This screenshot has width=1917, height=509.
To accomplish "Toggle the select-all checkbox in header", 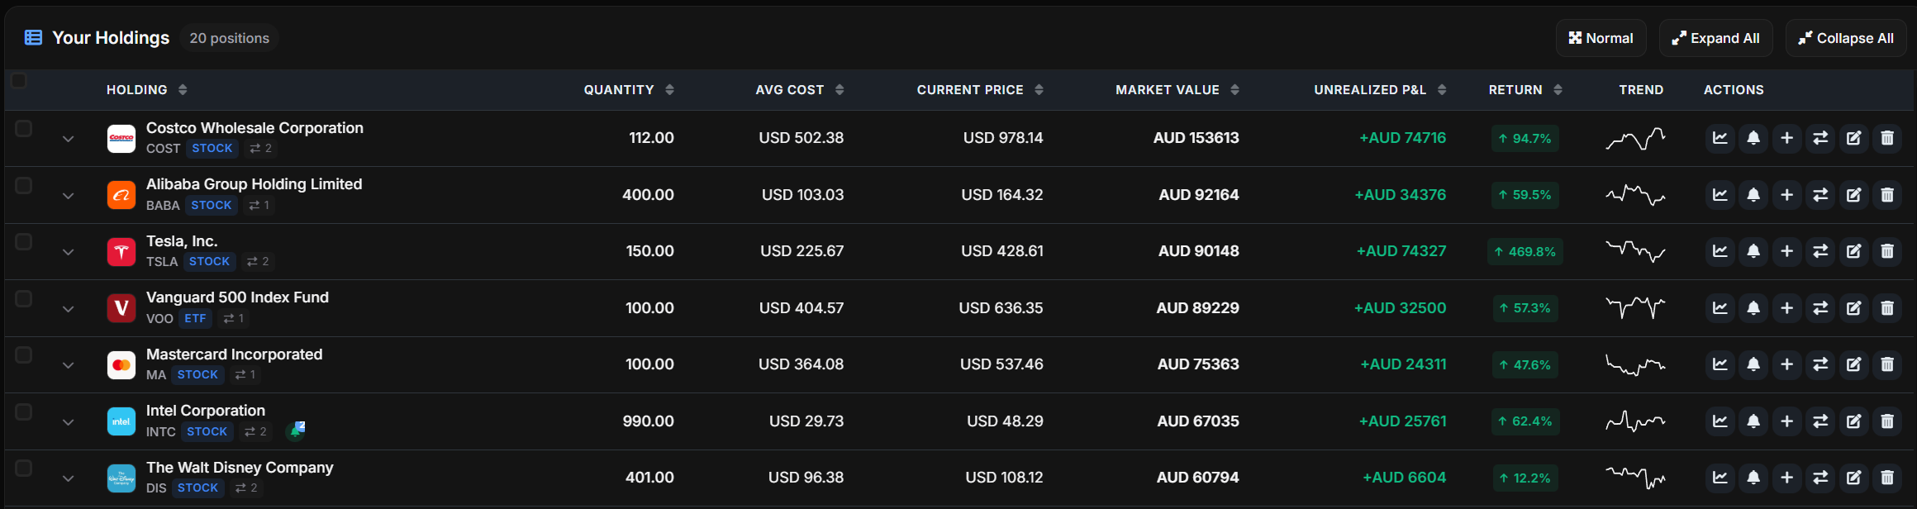I will pyautogui.click(x=18, y=80).
